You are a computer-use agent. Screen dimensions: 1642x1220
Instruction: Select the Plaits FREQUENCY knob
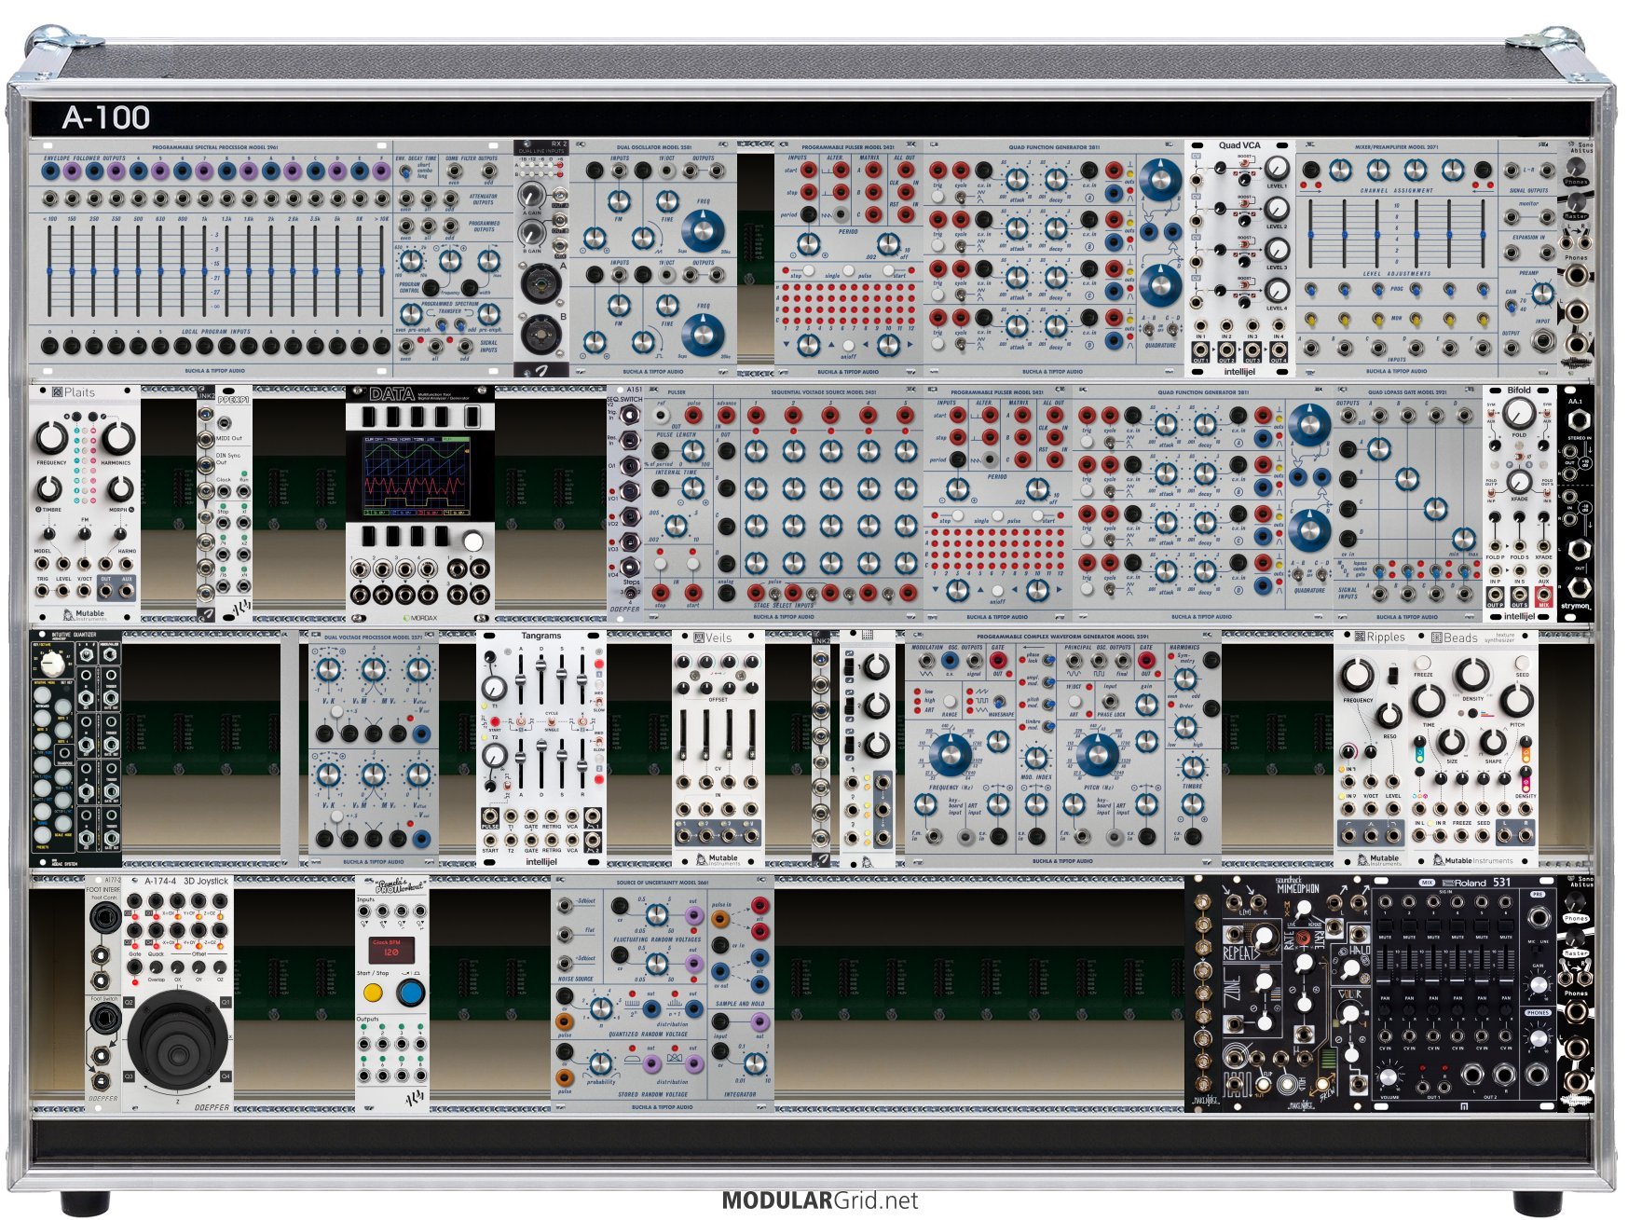click(51, 437)
